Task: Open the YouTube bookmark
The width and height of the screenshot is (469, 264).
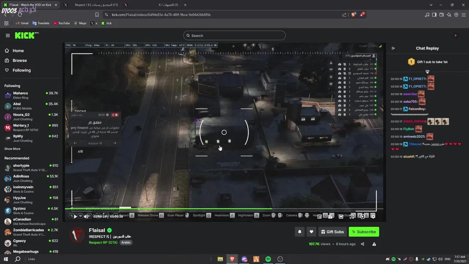Action: pyautogui.click(x=62, y=23)
